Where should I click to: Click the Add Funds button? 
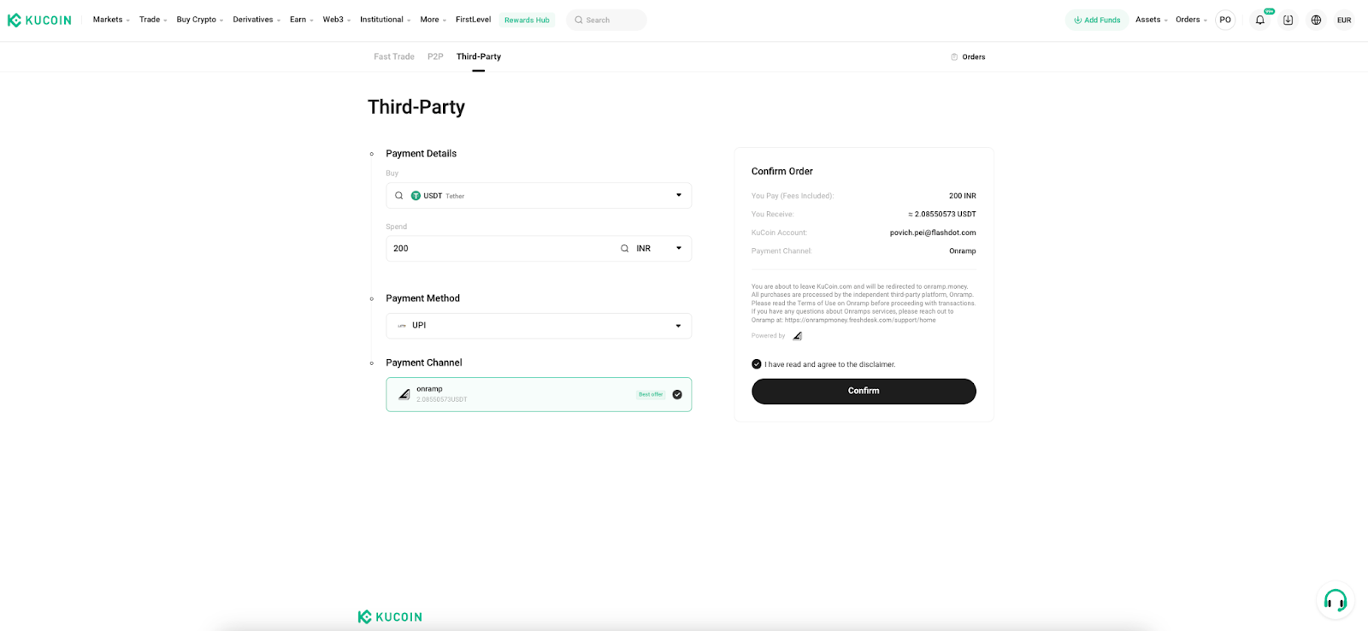(1097, 20)
